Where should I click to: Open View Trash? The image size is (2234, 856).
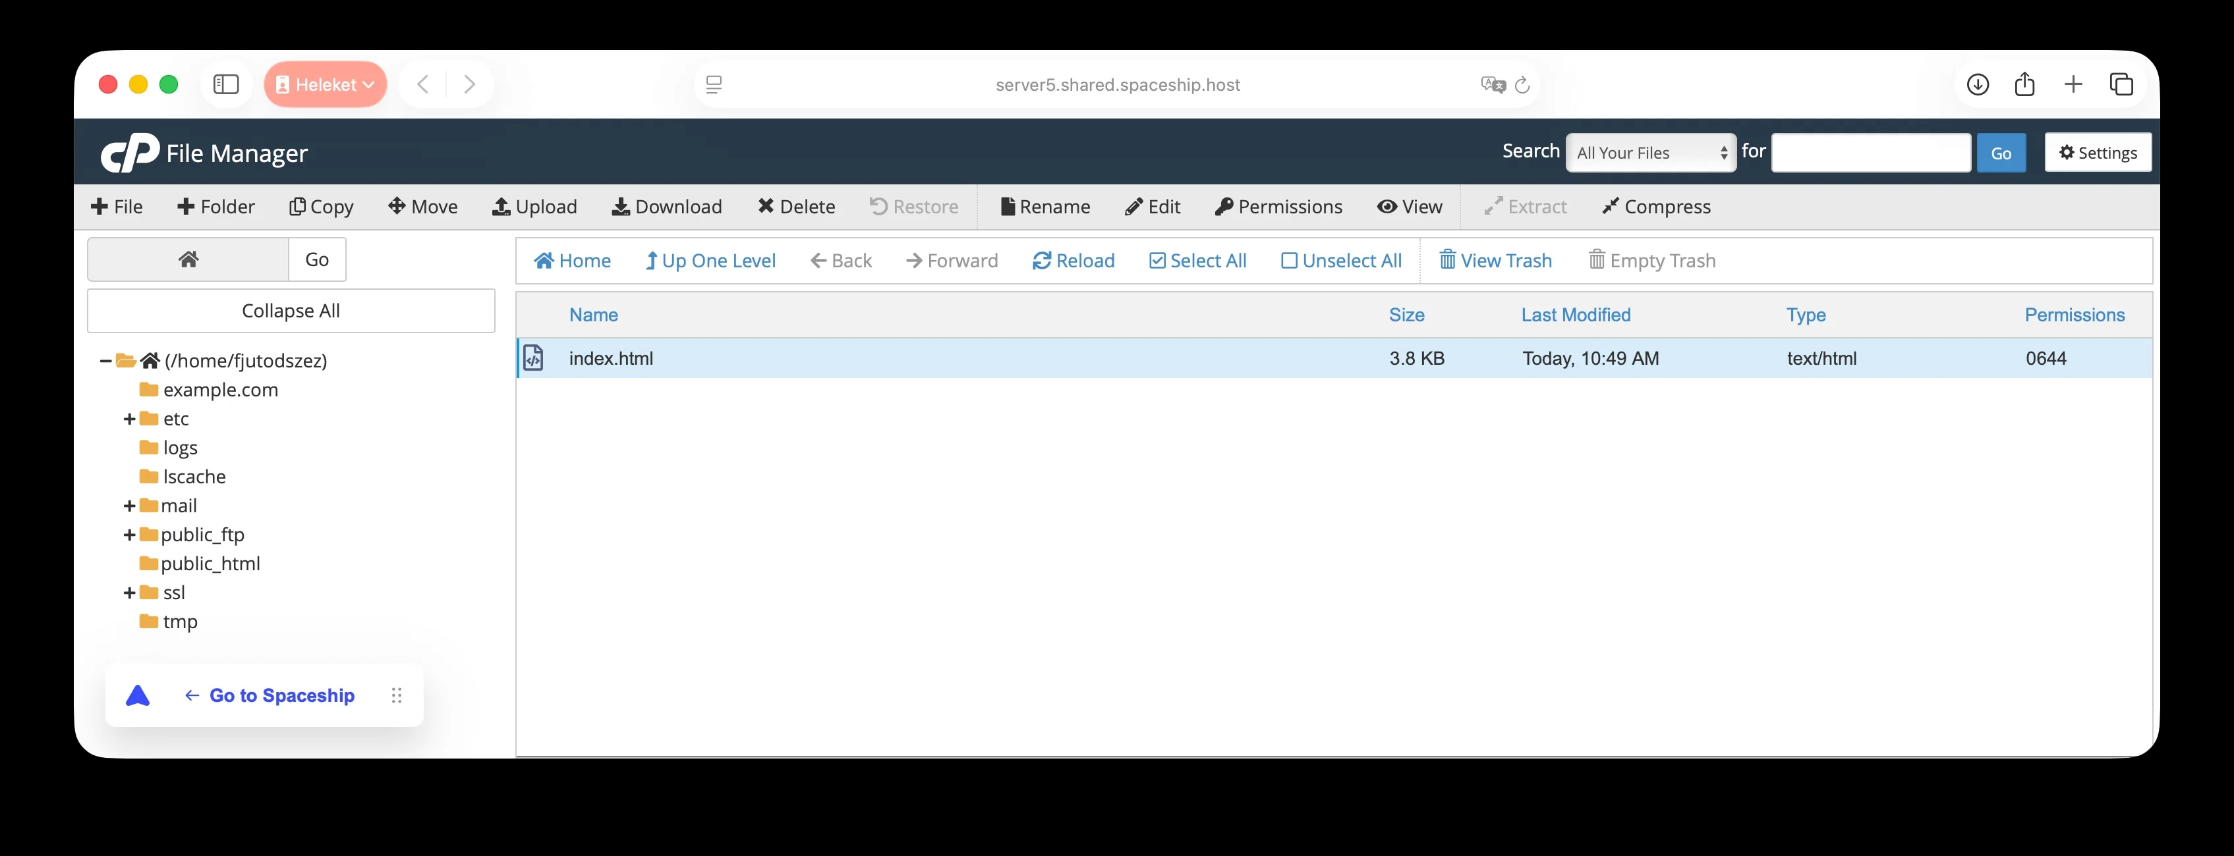click(x=1495, y=260)
